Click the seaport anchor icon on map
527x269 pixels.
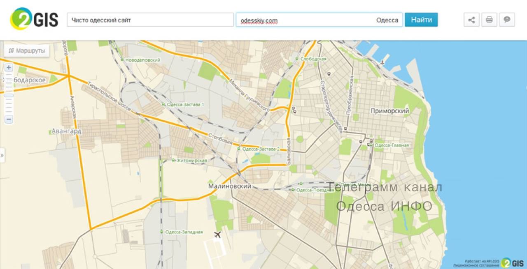[382, 62]
